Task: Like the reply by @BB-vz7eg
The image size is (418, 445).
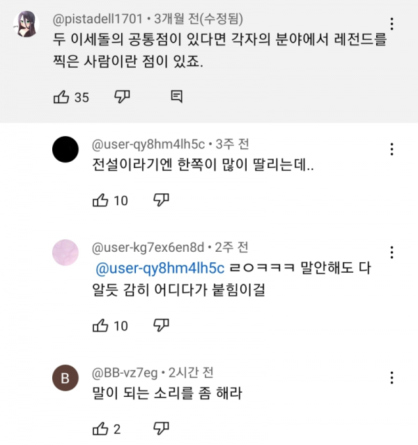Action: tap(100, 429)
